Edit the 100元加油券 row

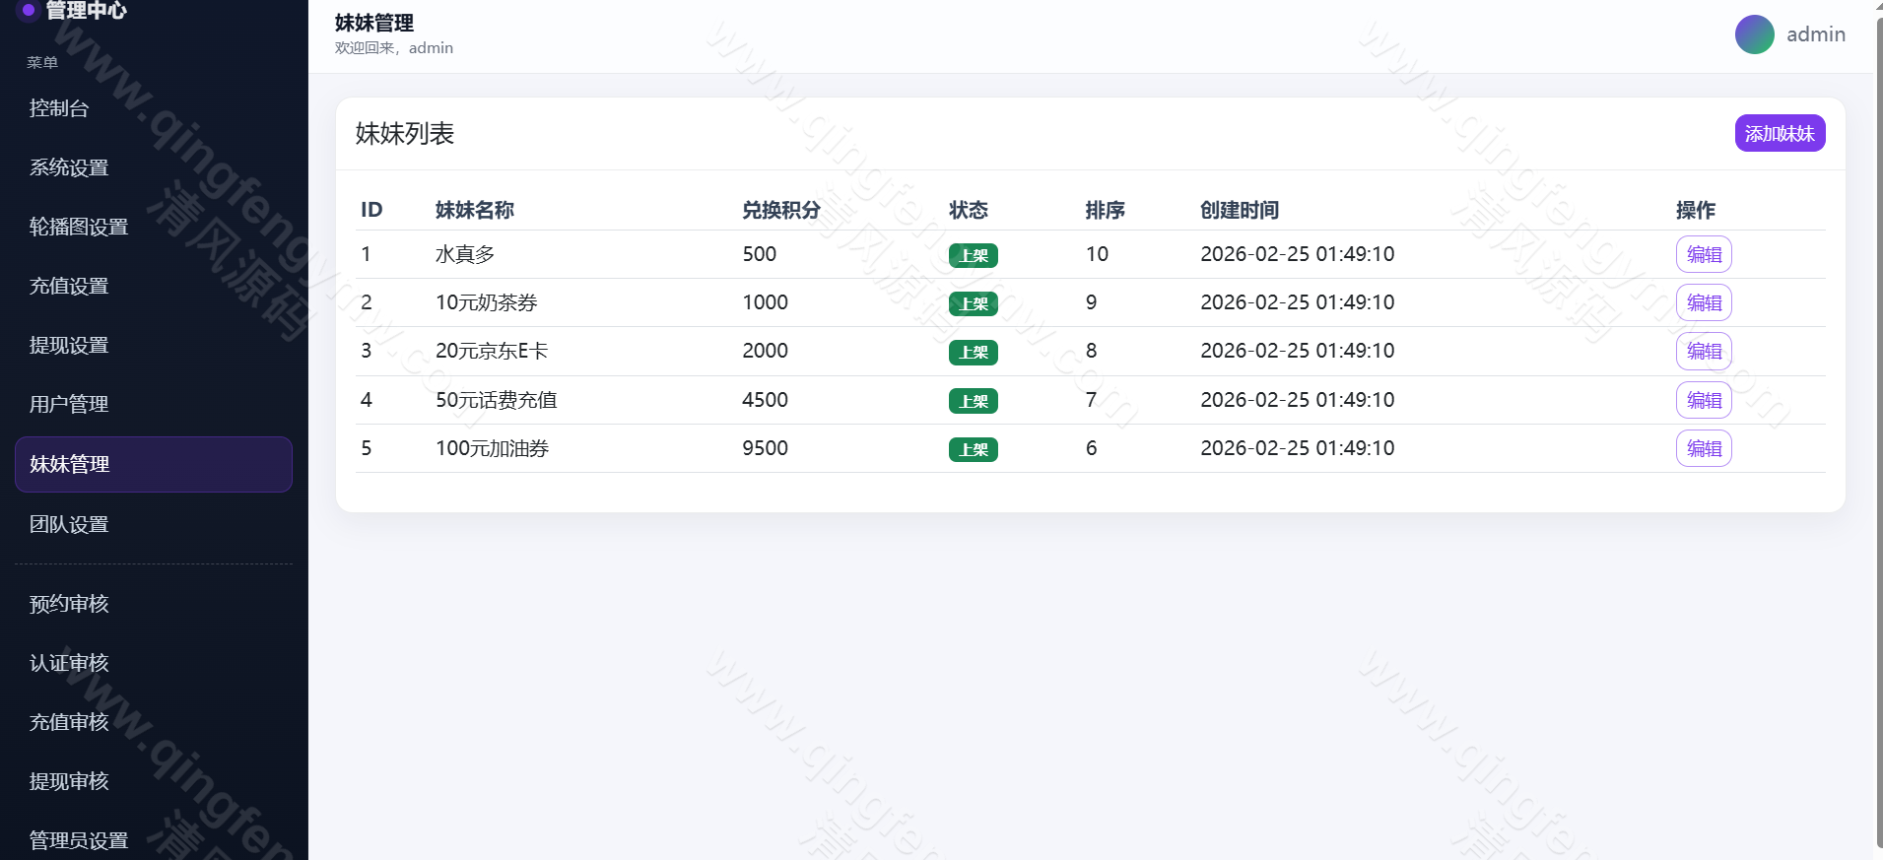[x=1704, y=448]
